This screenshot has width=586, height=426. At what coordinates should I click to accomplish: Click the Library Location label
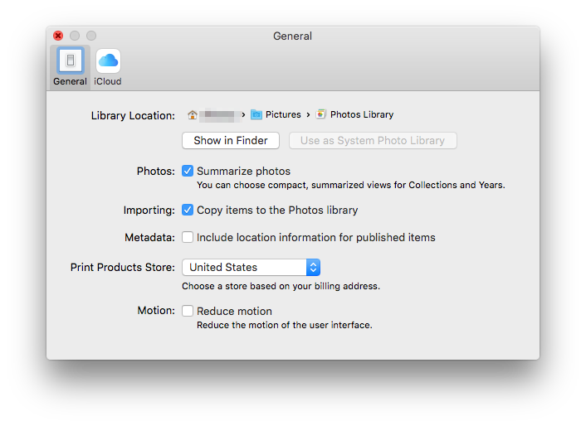click(x=133, y=116)
